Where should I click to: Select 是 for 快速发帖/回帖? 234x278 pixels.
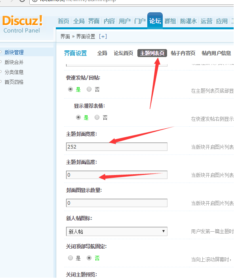pos(70,89)
